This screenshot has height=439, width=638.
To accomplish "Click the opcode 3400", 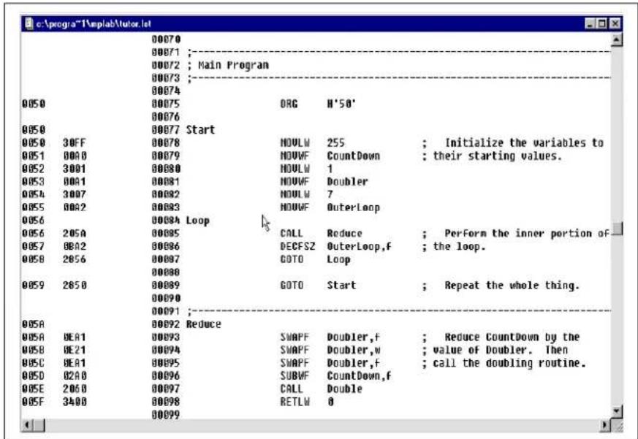I will (x=75, y=402).
